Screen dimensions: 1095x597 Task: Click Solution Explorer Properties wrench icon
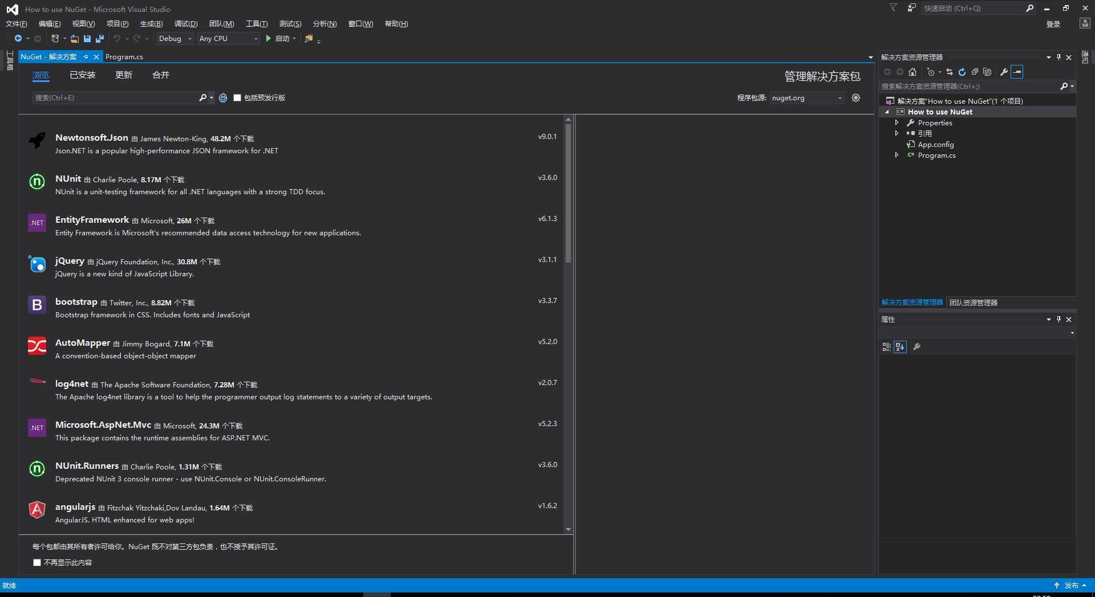[1004, 72]
